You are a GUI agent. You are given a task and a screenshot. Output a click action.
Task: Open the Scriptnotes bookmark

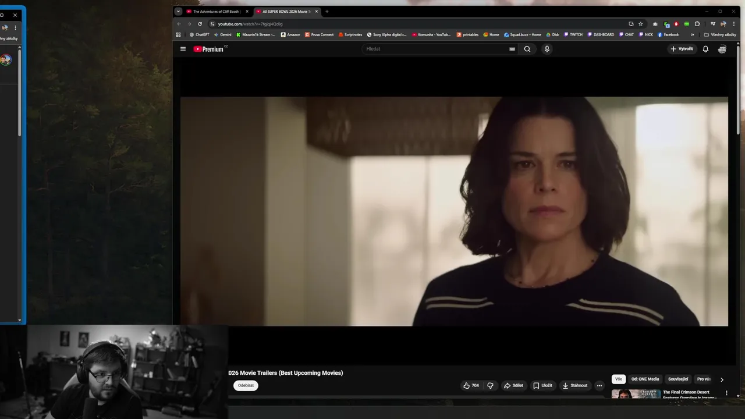[x=350, y=34]
